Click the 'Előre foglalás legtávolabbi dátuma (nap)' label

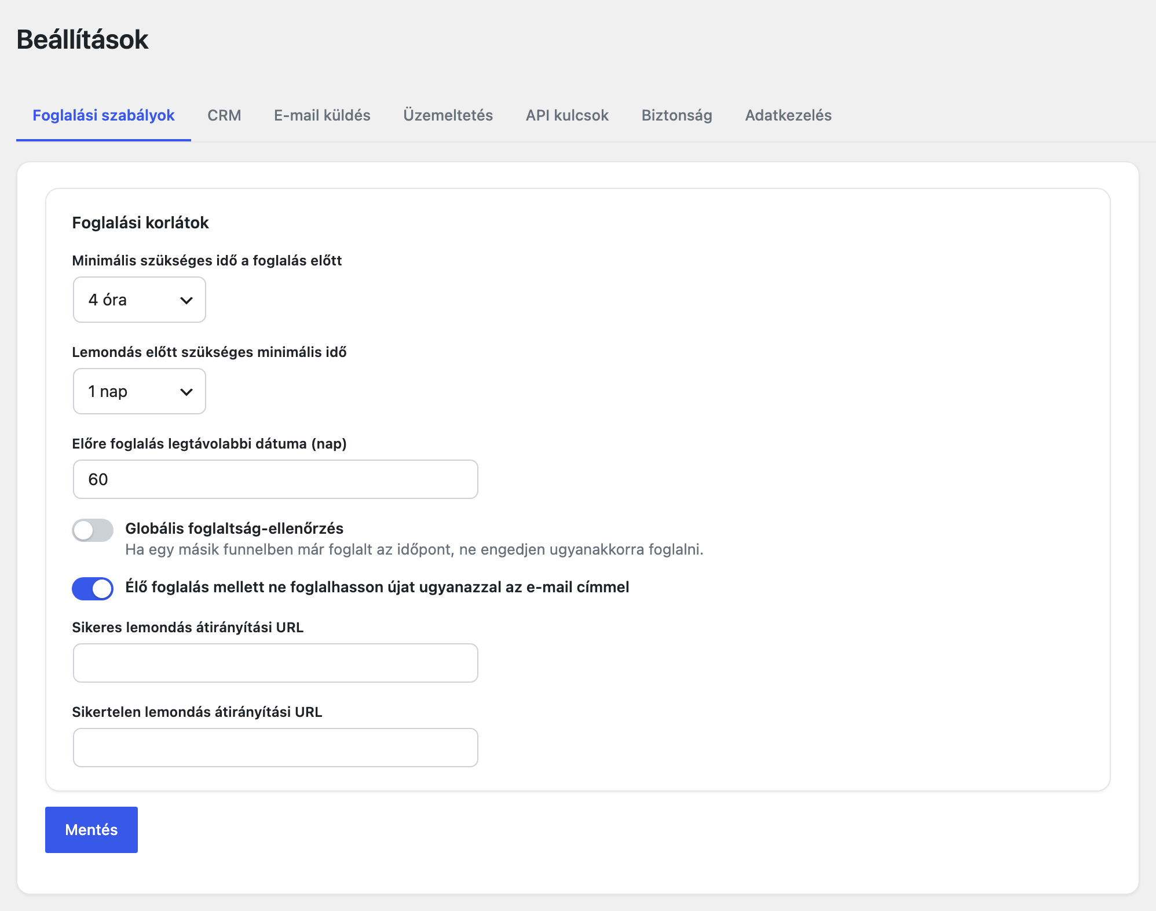pyautogui.click(x=209, y=444)
